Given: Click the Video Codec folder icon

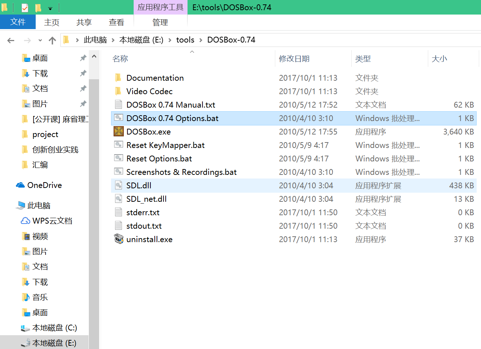Looking at the screenshot, I should click(118, 91).
